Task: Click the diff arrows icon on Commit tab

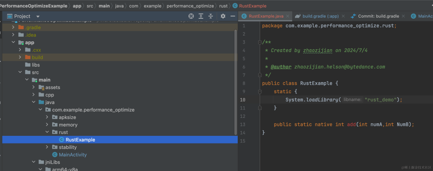Action: [353, 16]
